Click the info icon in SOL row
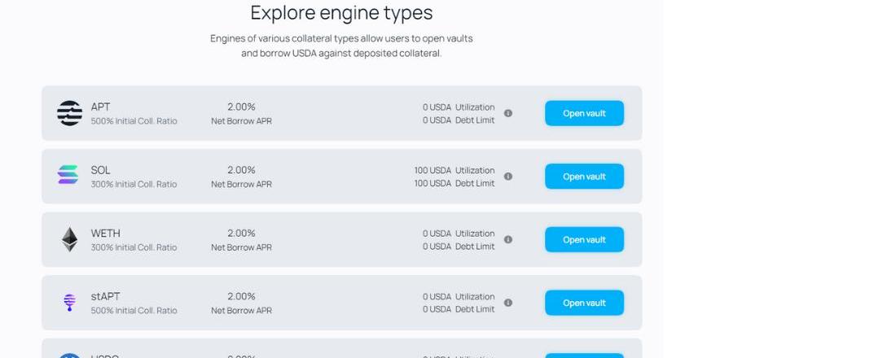Image resolution: width=896 pixels, height=358 pixels. (508, 177)
